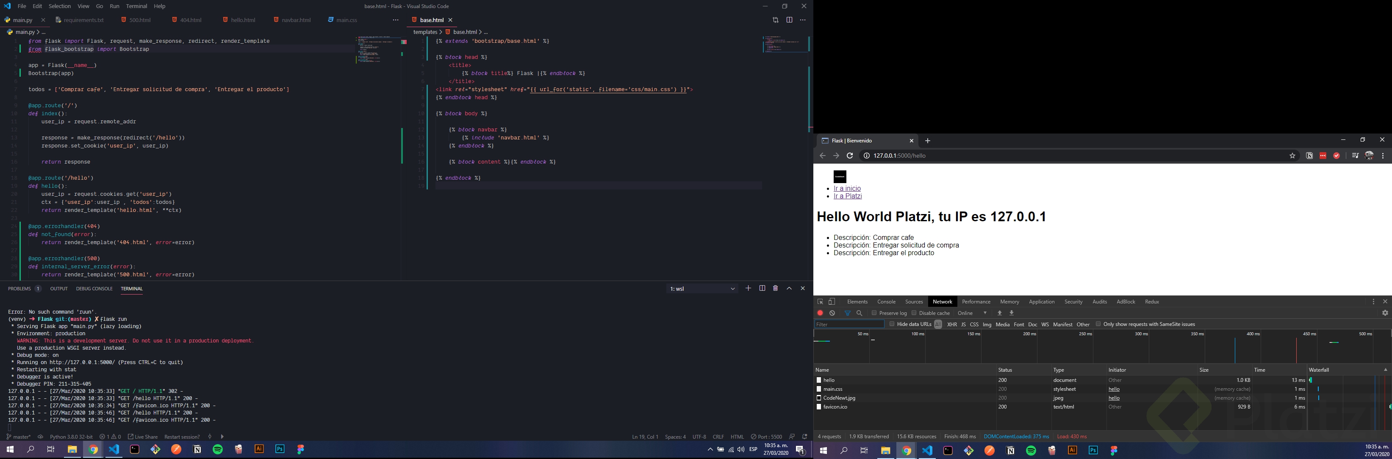The image size is (1392, 459).
Task: Filter network requests by CSS
Action: 974,324
